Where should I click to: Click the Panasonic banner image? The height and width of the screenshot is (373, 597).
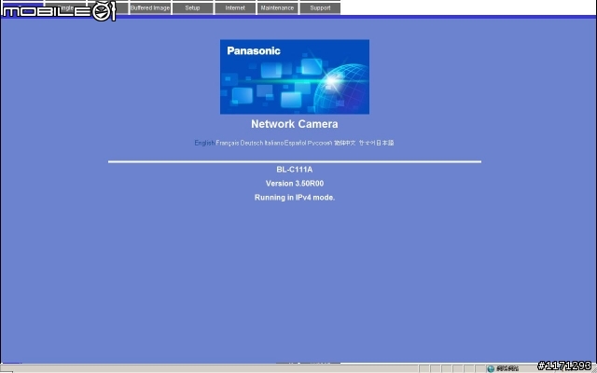295,76
